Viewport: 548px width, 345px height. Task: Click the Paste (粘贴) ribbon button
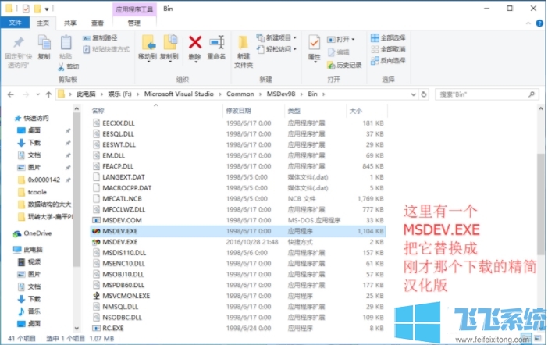[66, 47]
